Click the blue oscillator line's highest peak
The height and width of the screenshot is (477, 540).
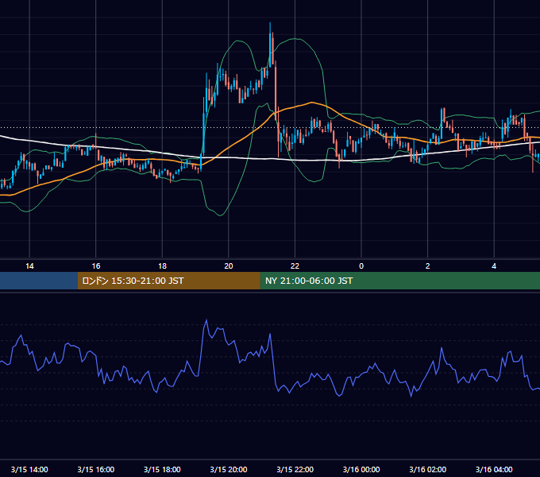point(206,320)
